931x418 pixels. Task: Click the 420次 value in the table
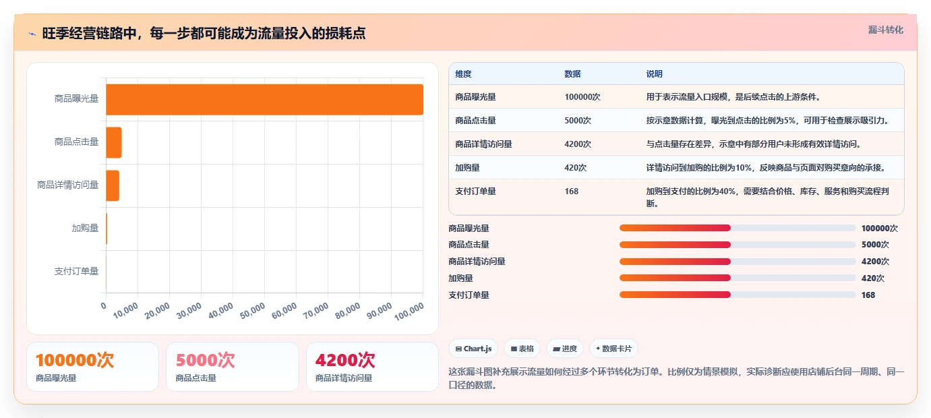(x=576, y=168)
